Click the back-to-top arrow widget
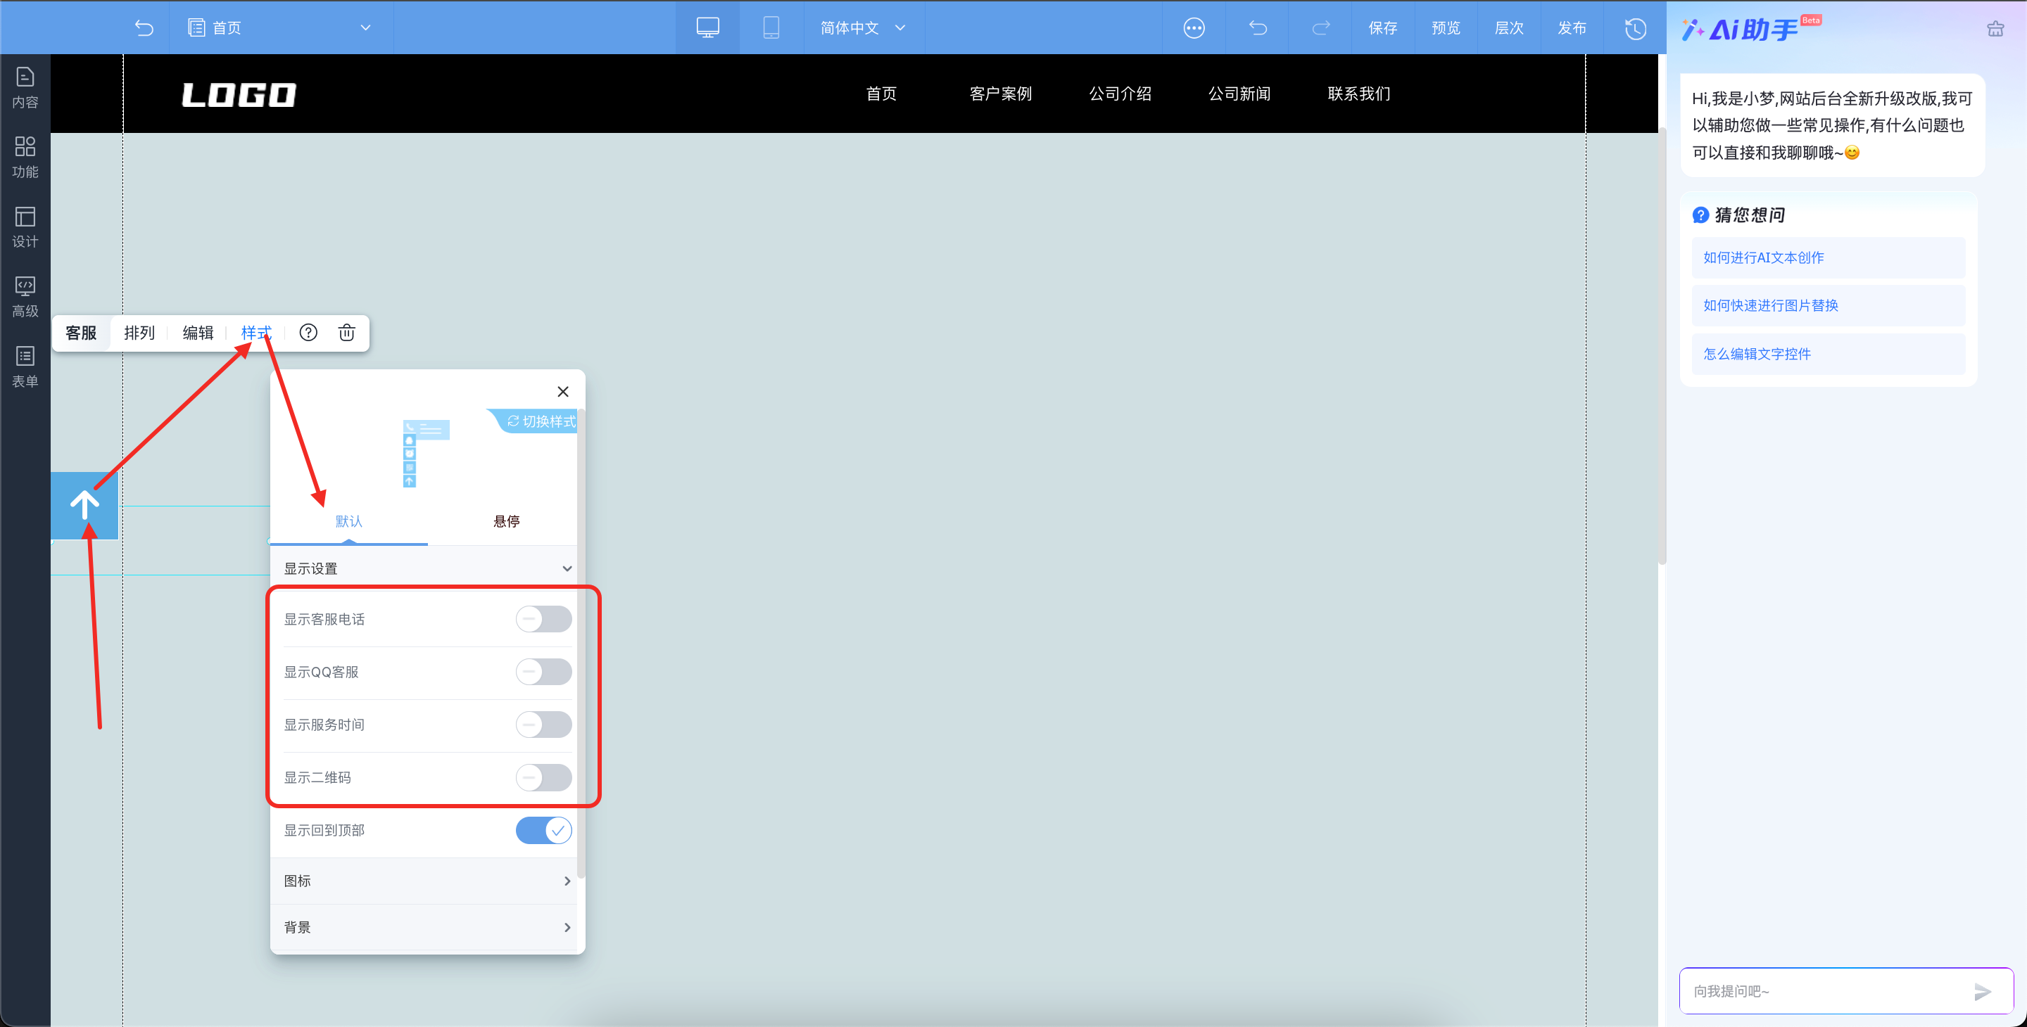 [x=85, y=506]
